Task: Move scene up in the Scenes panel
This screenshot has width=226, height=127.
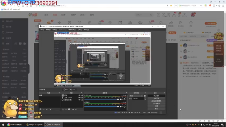Action: [47, 109]
